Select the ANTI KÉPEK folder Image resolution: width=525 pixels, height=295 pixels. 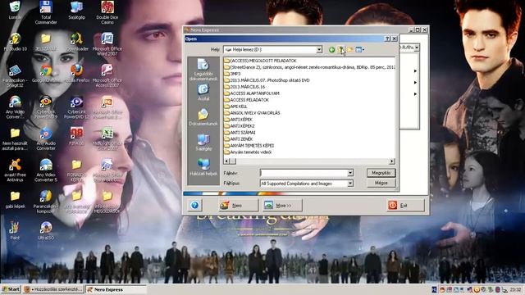tap(238, 120)
